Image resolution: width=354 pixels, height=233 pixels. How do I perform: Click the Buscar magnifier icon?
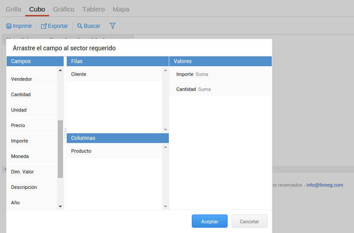click(x=80, y=26)
